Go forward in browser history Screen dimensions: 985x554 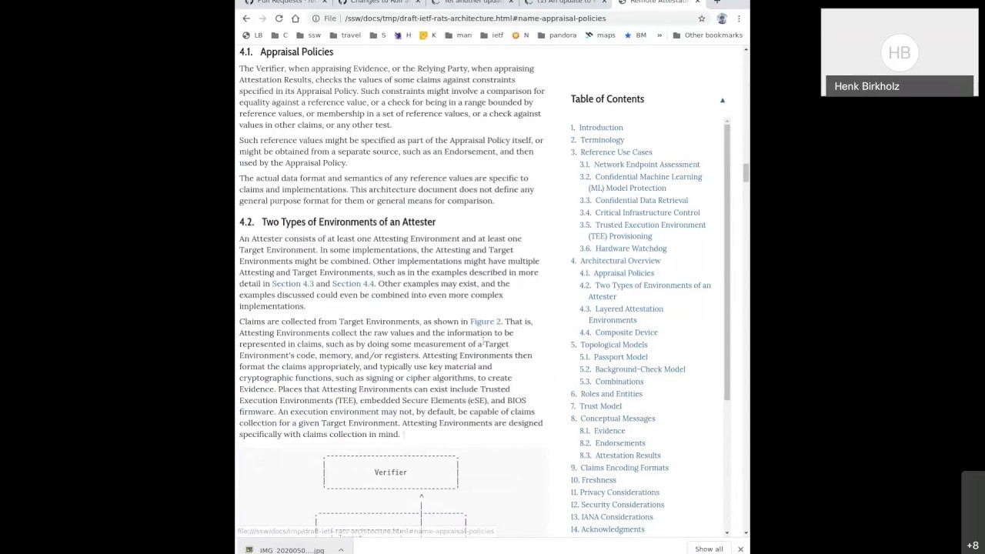coord(262,18)
